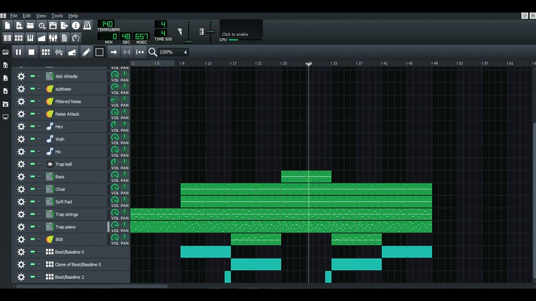This screenshot has height=301, width=536.
Task: Open the Tools menu
Action: click(x=57, y=16)
